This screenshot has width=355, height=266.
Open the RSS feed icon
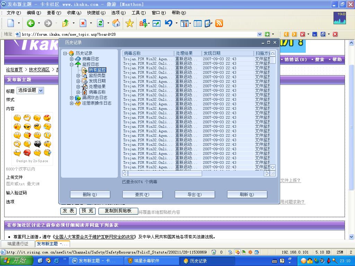coord(219,23)
